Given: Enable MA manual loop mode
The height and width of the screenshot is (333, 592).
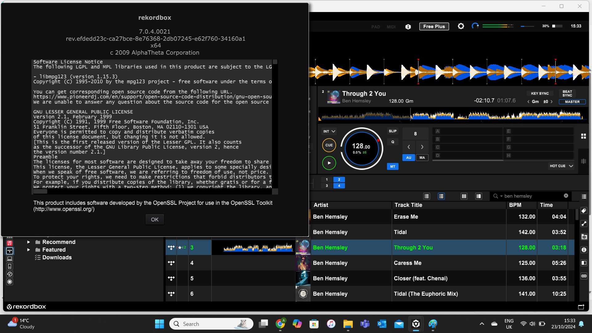Looking at the screenshot, I should (422, 158).
